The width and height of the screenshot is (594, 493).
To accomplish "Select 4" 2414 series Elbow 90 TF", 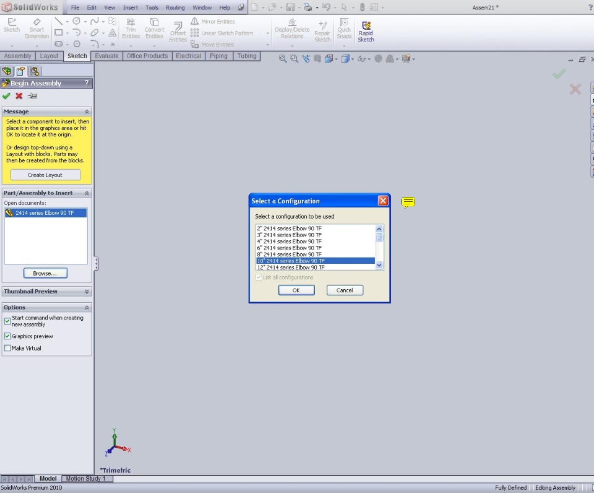I will tap(316, 241).
